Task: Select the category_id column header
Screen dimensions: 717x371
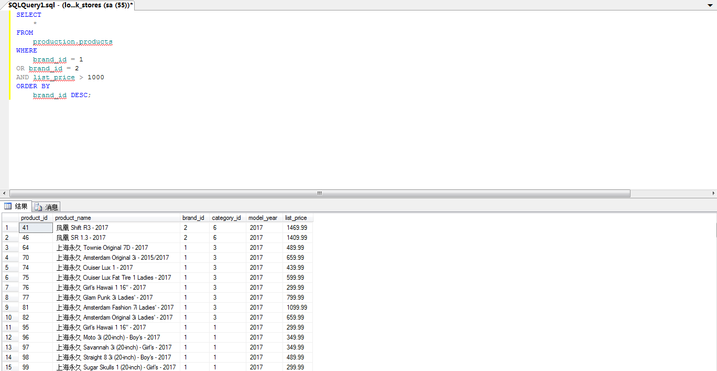Action: 228,218
